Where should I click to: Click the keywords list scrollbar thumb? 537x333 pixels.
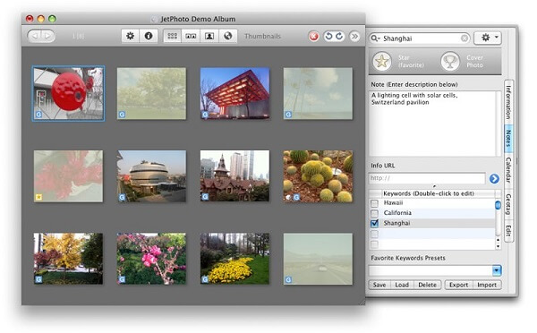(x=498, y=205)
